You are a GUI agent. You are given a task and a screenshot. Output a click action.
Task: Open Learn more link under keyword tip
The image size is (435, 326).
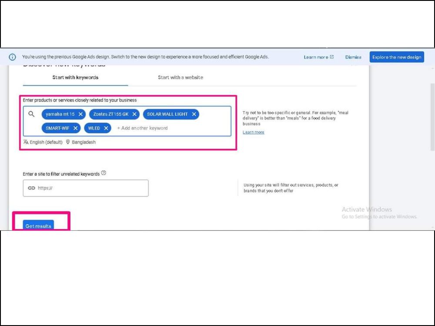tap(253, 132)
